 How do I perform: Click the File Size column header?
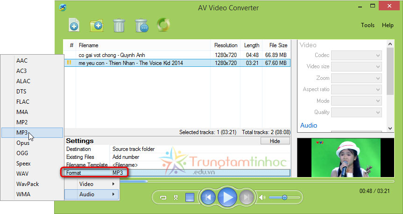(276, 45)
